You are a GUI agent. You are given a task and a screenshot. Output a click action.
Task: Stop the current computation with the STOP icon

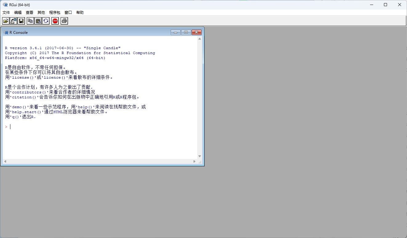click(55, 21)
